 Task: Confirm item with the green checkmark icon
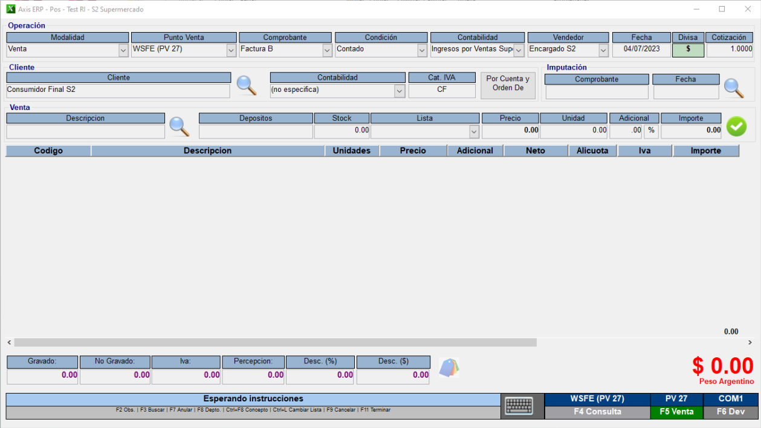pyautogui.click(x=736, y=126)
